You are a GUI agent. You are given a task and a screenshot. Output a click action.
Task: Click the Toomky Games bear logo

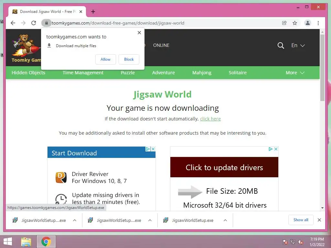click(x=26, y=48)
